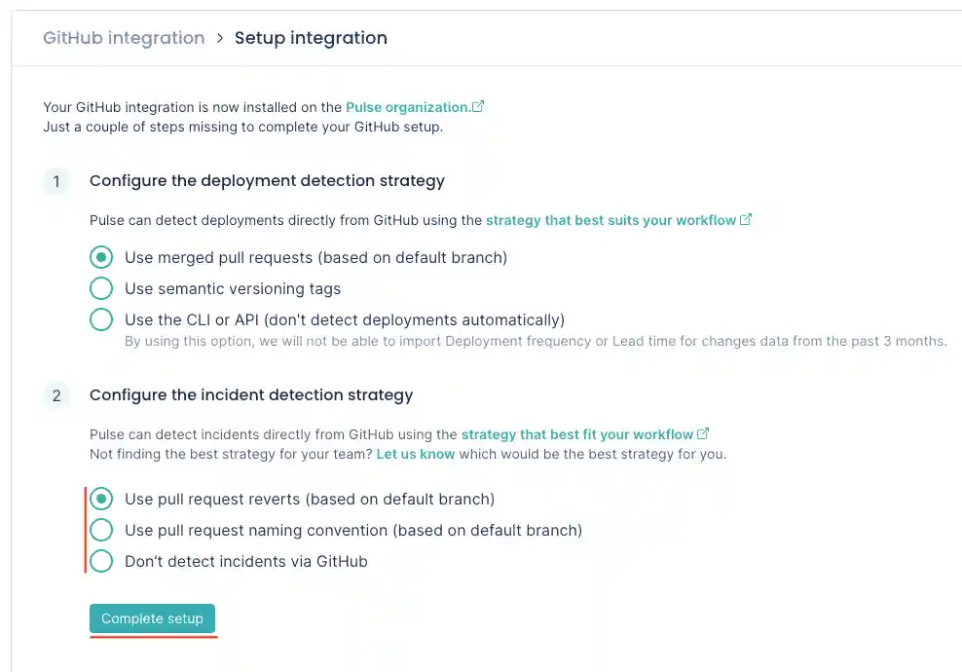Select pull request naming convention strategy
962x672 pixels.
pos(100,530)
